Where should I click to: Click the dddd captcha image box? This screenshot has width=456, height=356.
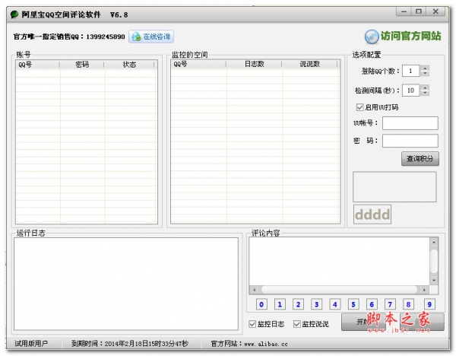tap(372, 215)
